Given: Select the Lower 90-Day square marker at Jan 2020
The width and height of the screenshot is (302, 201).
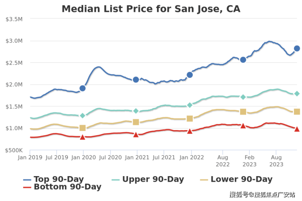Looking at the screenshot, I should click(x=82, y=128).
